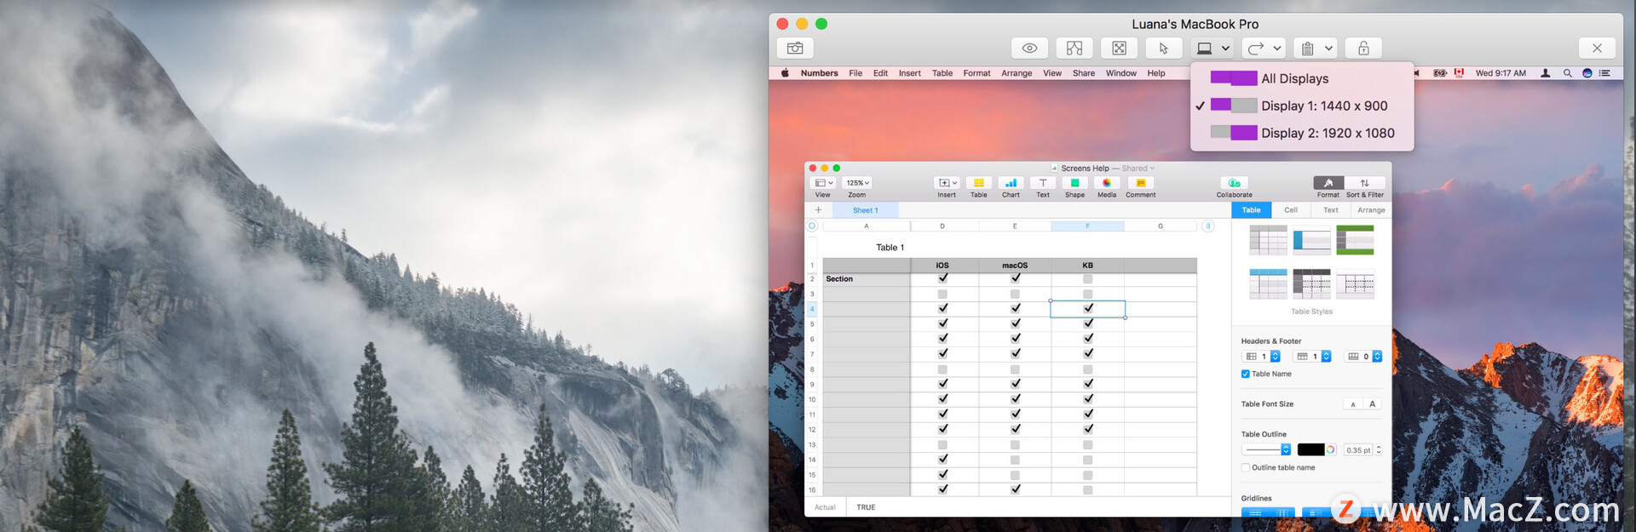Open the Numbers application menu
This screenshot has height=532, width=1636.
click(820, 73)
